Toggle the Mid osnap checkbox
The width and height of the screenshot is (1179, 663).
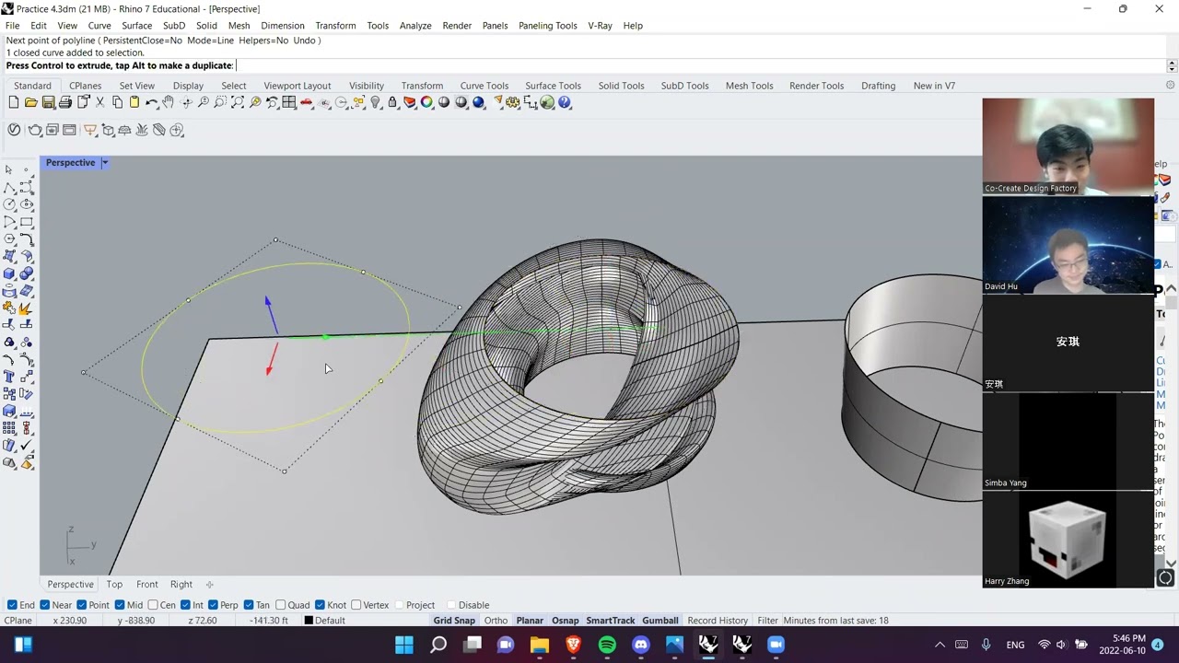pos(120,605)
